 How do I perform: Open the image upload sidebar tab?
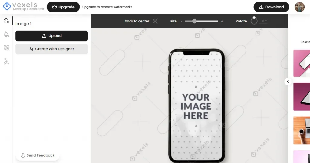[x=6, y=21]
